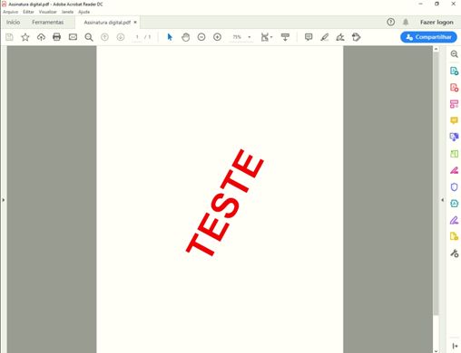Open the Arquivo menu

point(10,12)
